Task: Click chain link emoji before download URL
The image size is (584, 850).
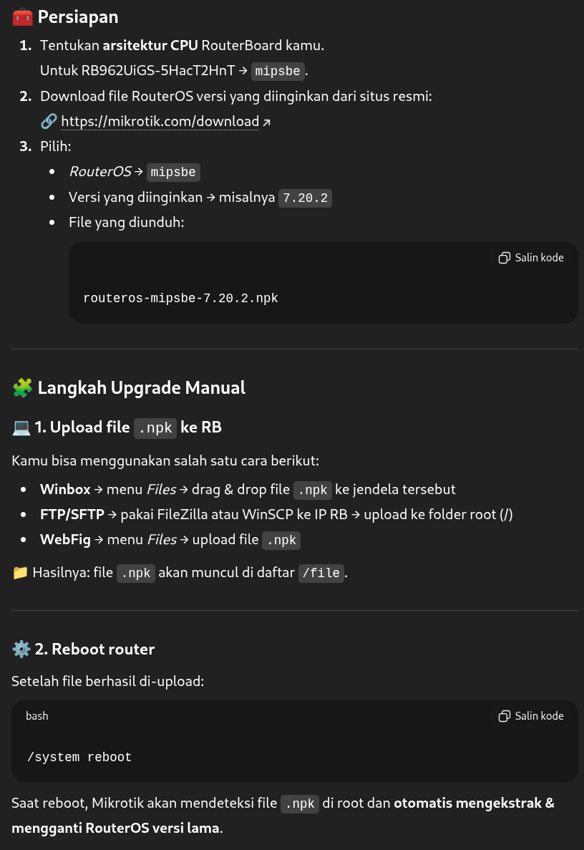Action: click(x=49, y=122)
